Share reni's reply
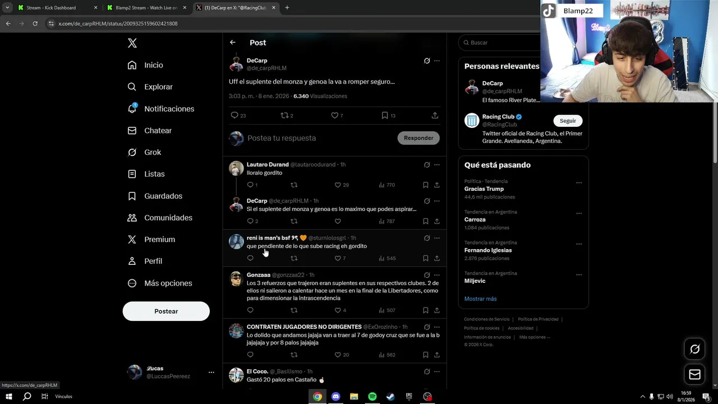Image resolution: width=718 pixels, height=404 pixels. click(x=437, y=258)
